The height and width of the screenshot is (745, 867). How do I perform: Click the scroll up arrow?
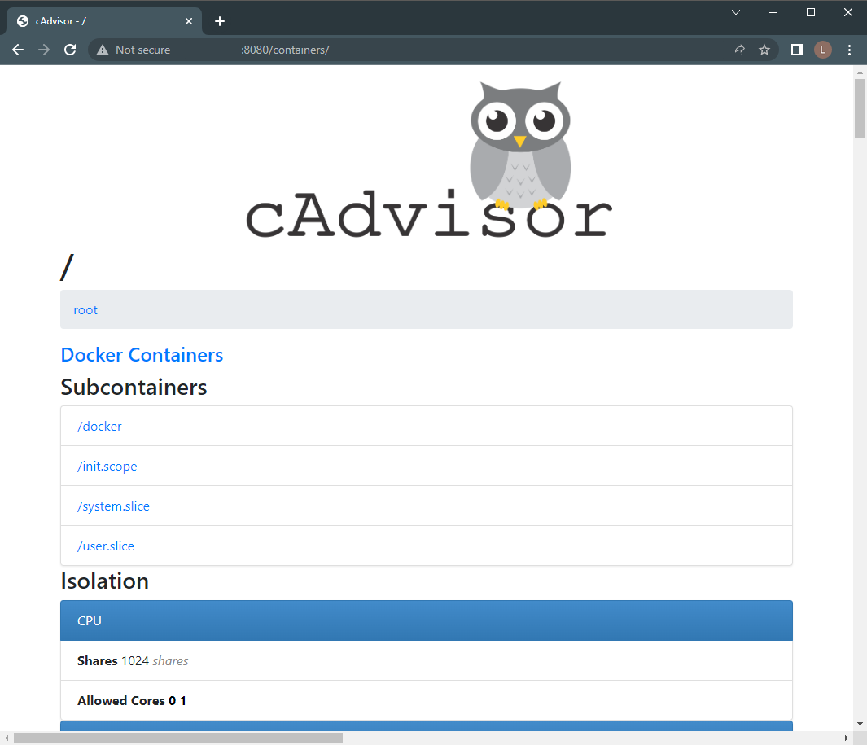click(860, 72)
